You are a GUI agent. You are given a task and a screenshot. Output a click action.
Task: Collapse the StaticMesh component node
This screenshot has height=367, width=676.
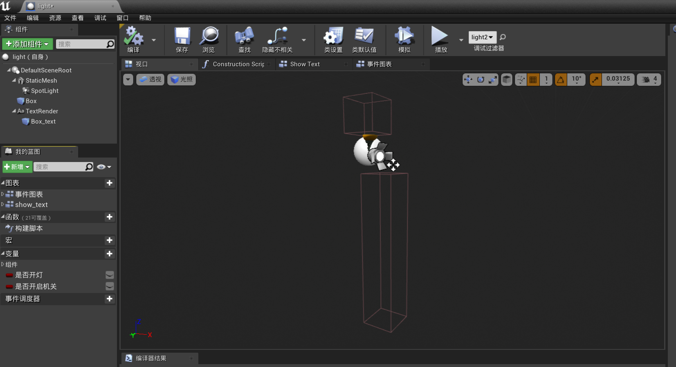pyautogui.click(x=14, y=81)
